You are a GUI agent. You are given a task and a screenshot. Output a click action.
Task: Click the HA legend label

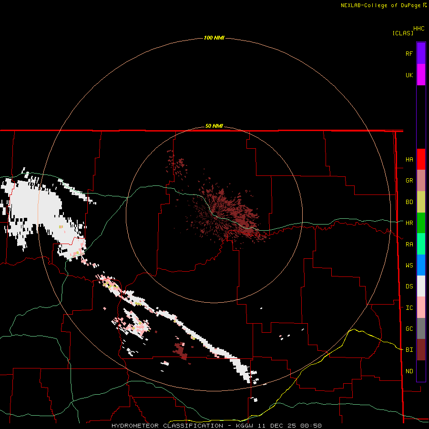(x=409, y=160)
